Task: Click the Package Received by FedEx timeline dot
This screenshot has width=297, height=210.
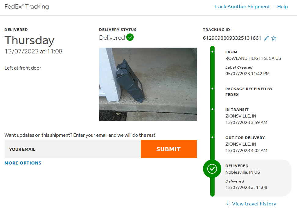Action: (x=212, y=89)
